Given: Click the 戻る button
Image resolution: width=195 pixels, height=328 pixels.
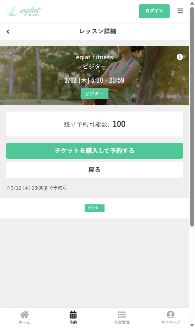Looking at the screenshot, I should coord(94,170).
